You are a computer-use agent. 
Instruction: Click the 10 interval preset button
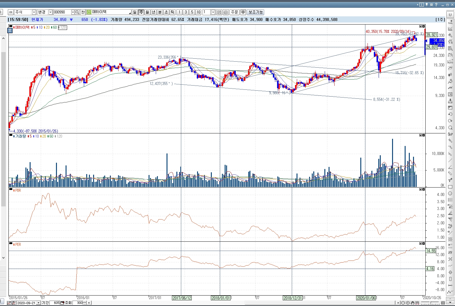pos(198,12)
